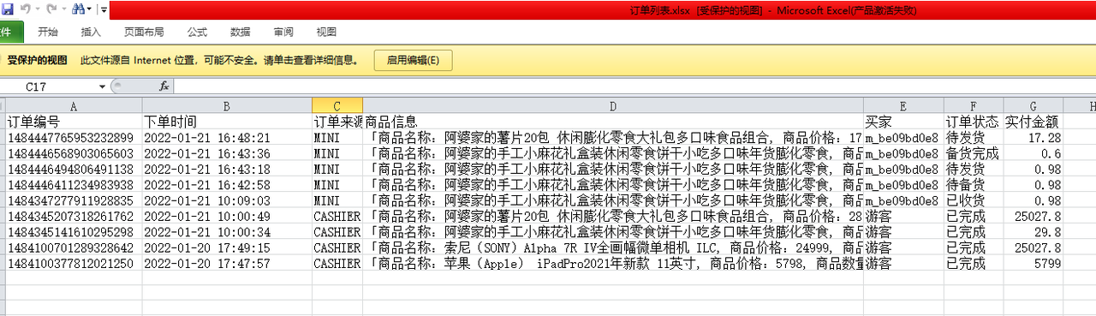This screenshot has width=1096, height=316.
Task: Open the Customize Quick Access Toolbar dropdown
Action: [x=104, y=9]
